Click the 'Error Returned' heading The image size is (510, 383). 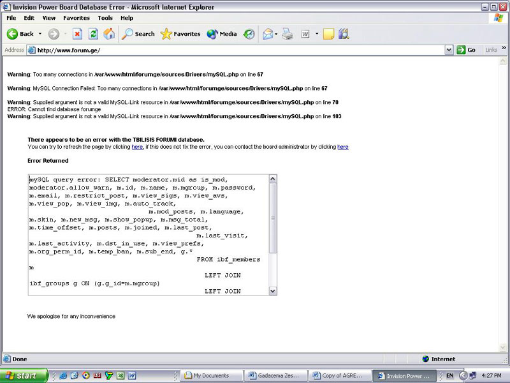coord(48,161)
